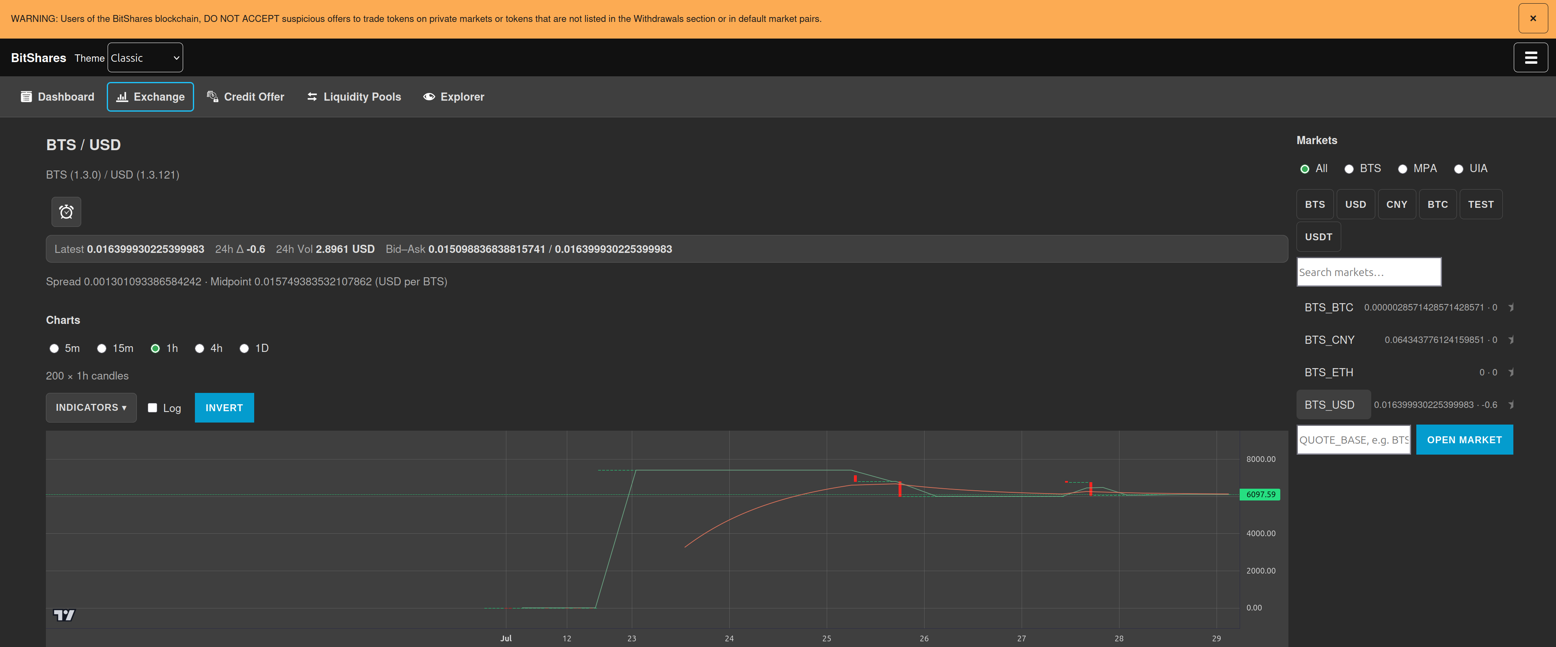1556x647 pixels.
Task: Click the TradingView logo on the chart
Action: [64, 615]
